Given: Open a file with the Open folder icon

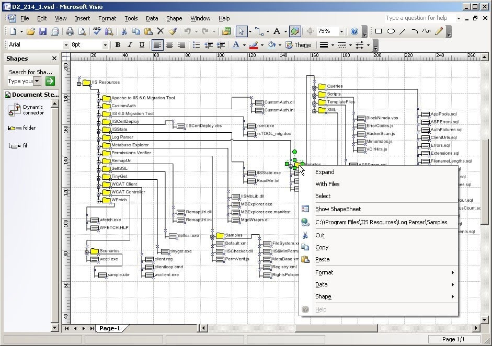Looking at the screenshot, I should click(x=31, y=31).
